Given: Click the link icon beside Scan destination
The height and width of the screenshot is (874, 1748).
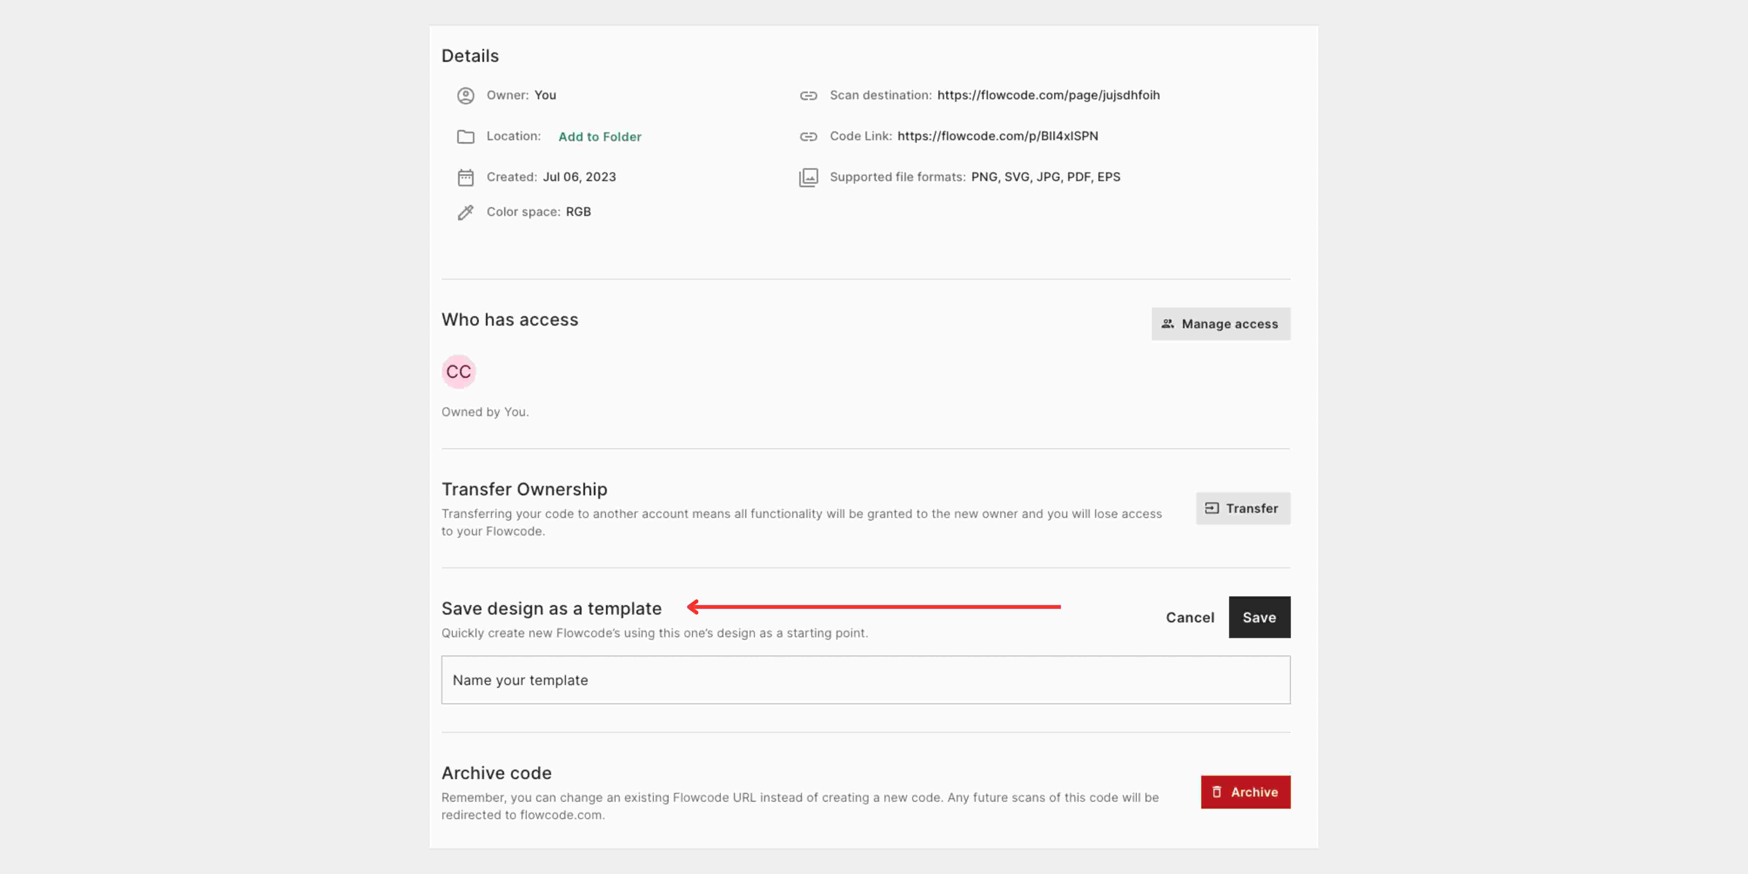Looking at the screenshot, I should (x=809, y=96).
